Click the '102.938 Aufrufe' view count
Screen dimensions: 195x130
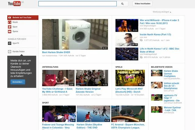[x=122, y=95]
